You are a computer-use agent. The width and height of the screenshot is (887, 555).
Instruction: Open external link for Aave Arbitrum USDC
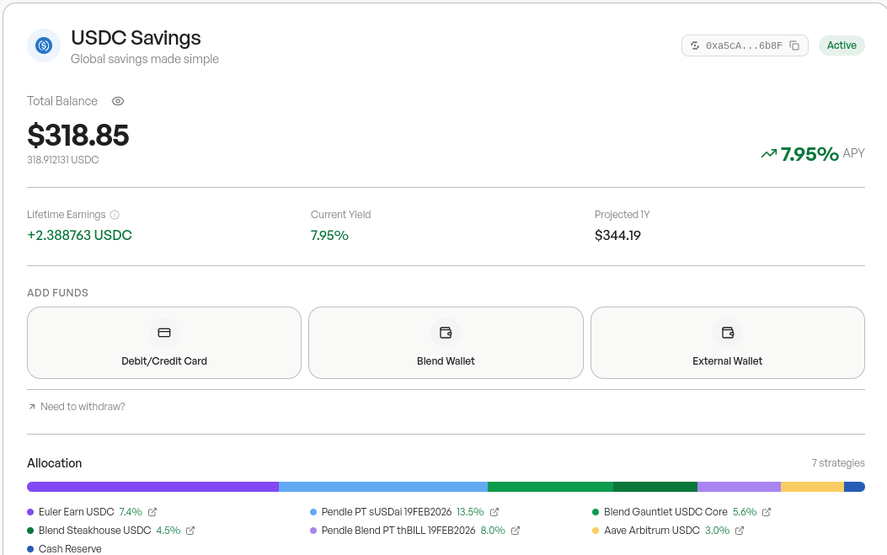coord(740,531)
